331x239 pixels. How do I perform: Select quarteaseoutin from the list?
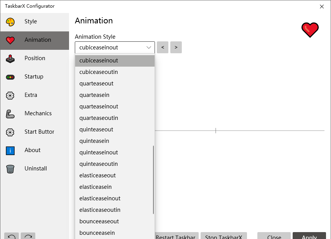[x=115, y=118]
